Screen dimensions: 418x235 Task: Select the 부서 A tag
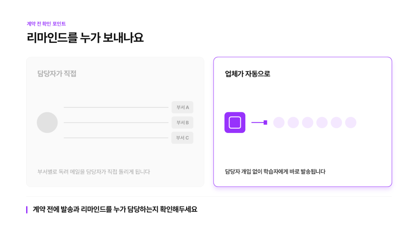pos(182,107)
